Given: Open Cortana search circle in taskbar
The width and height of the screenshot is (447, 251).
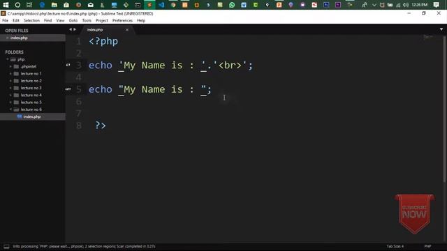Looking at the screenshot, I should (17, 5).
